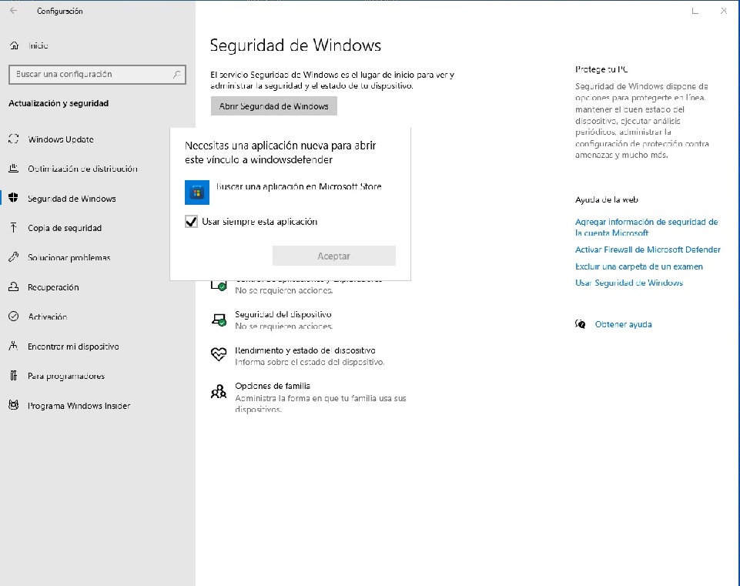Open Activar Firewall de Microsoft Defender link
This screenshot has width=740, height=586.
pos(648,249)
